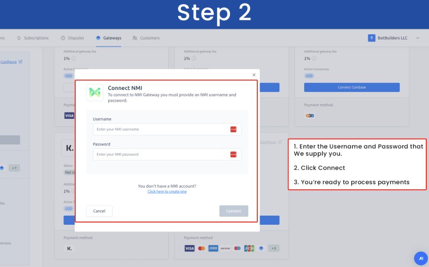
Task: Click the Coinbase payment method icon
Action: click(310, 116)
